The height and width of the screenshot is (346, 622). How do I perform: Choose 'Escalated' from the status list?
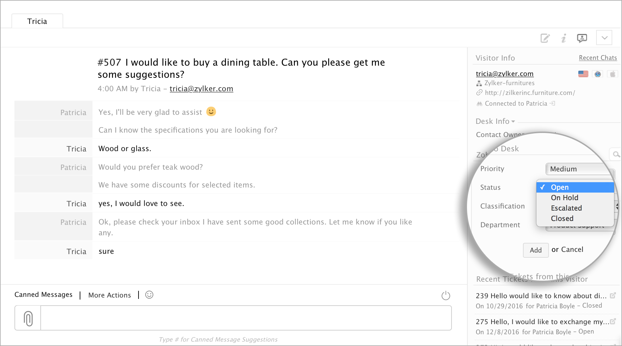tap(566, 208)
